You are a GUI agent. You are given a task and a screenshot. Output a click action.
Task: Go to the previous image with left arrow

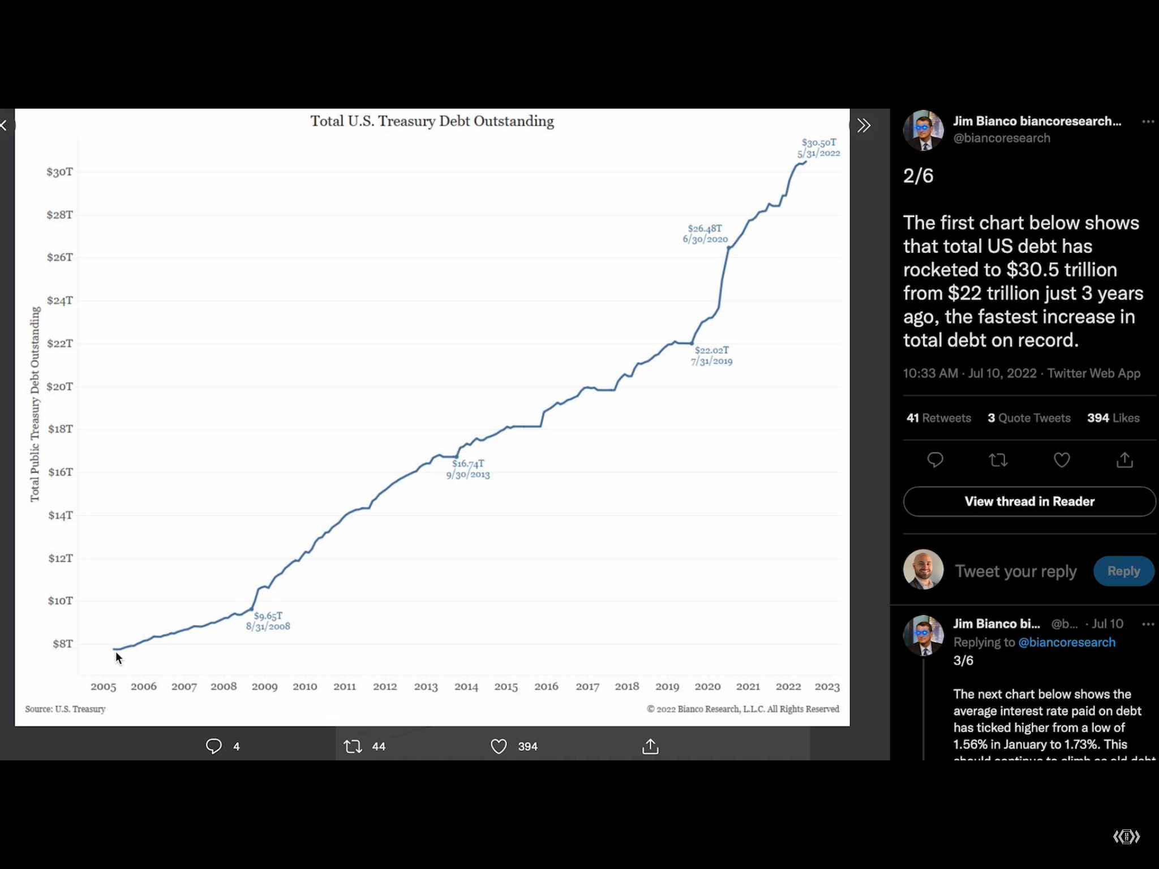pos(5,126)
